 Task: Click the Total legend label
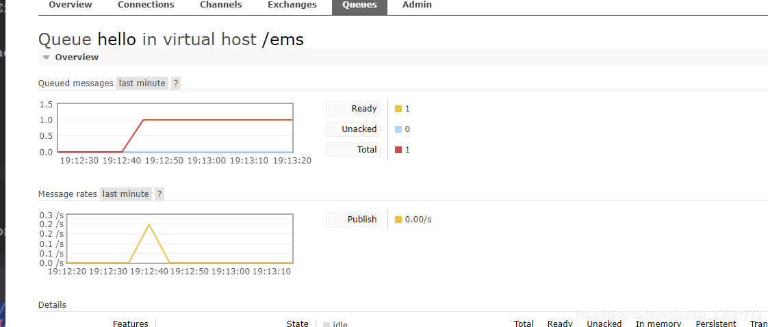(353, 150)
